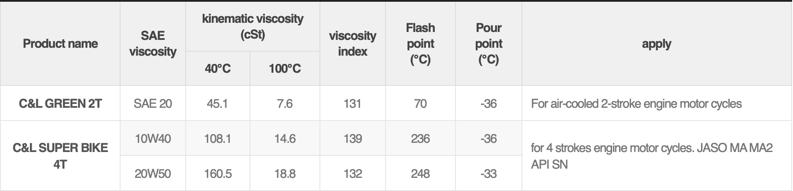Click the 20W50 viscosity grade cell
This screenshot has height=191, width=793.
[x=153, y=174]
